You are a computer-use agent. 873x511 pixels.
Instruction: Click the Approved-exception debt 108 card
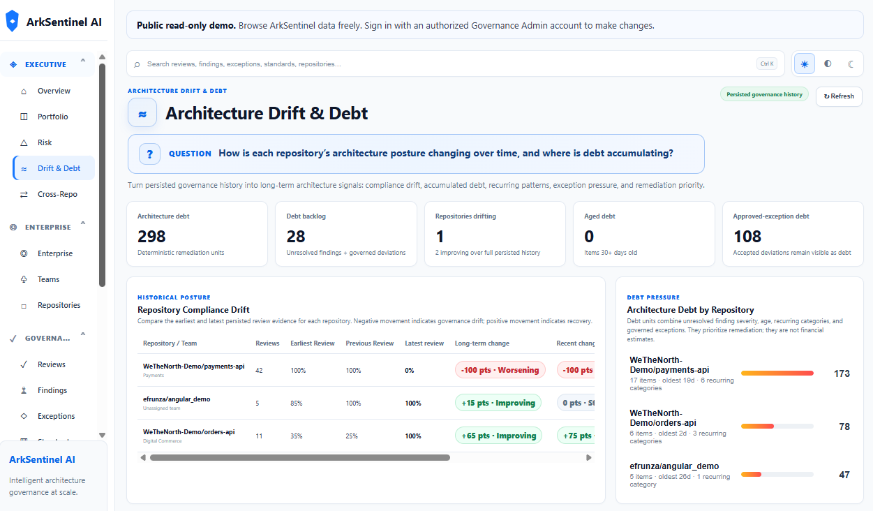coord(793,234)
